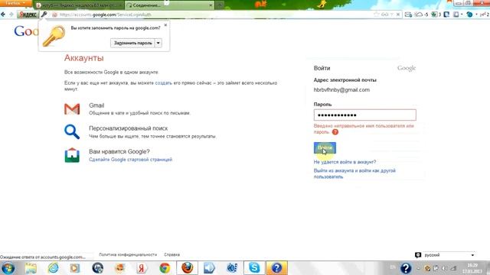490x275 pixels.
Task: Click the weather cloud toolbar icon
Action: point(419,15)
